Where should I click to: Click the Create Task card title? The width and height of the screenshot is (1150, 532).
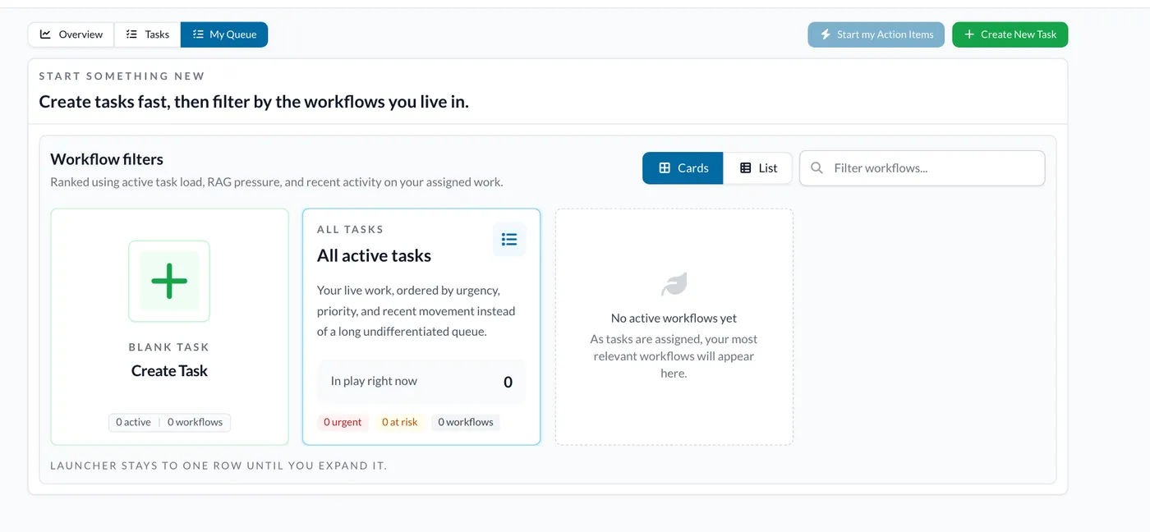tap(169, 370)
